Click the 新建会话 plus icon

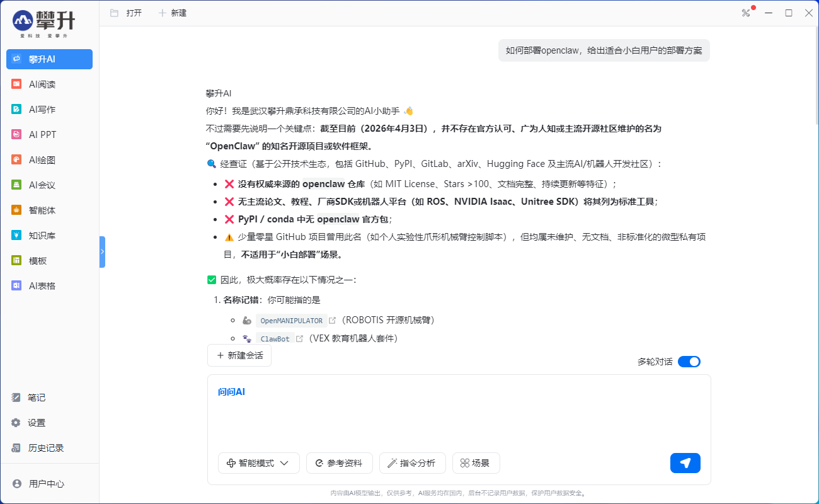coord(220,355)
